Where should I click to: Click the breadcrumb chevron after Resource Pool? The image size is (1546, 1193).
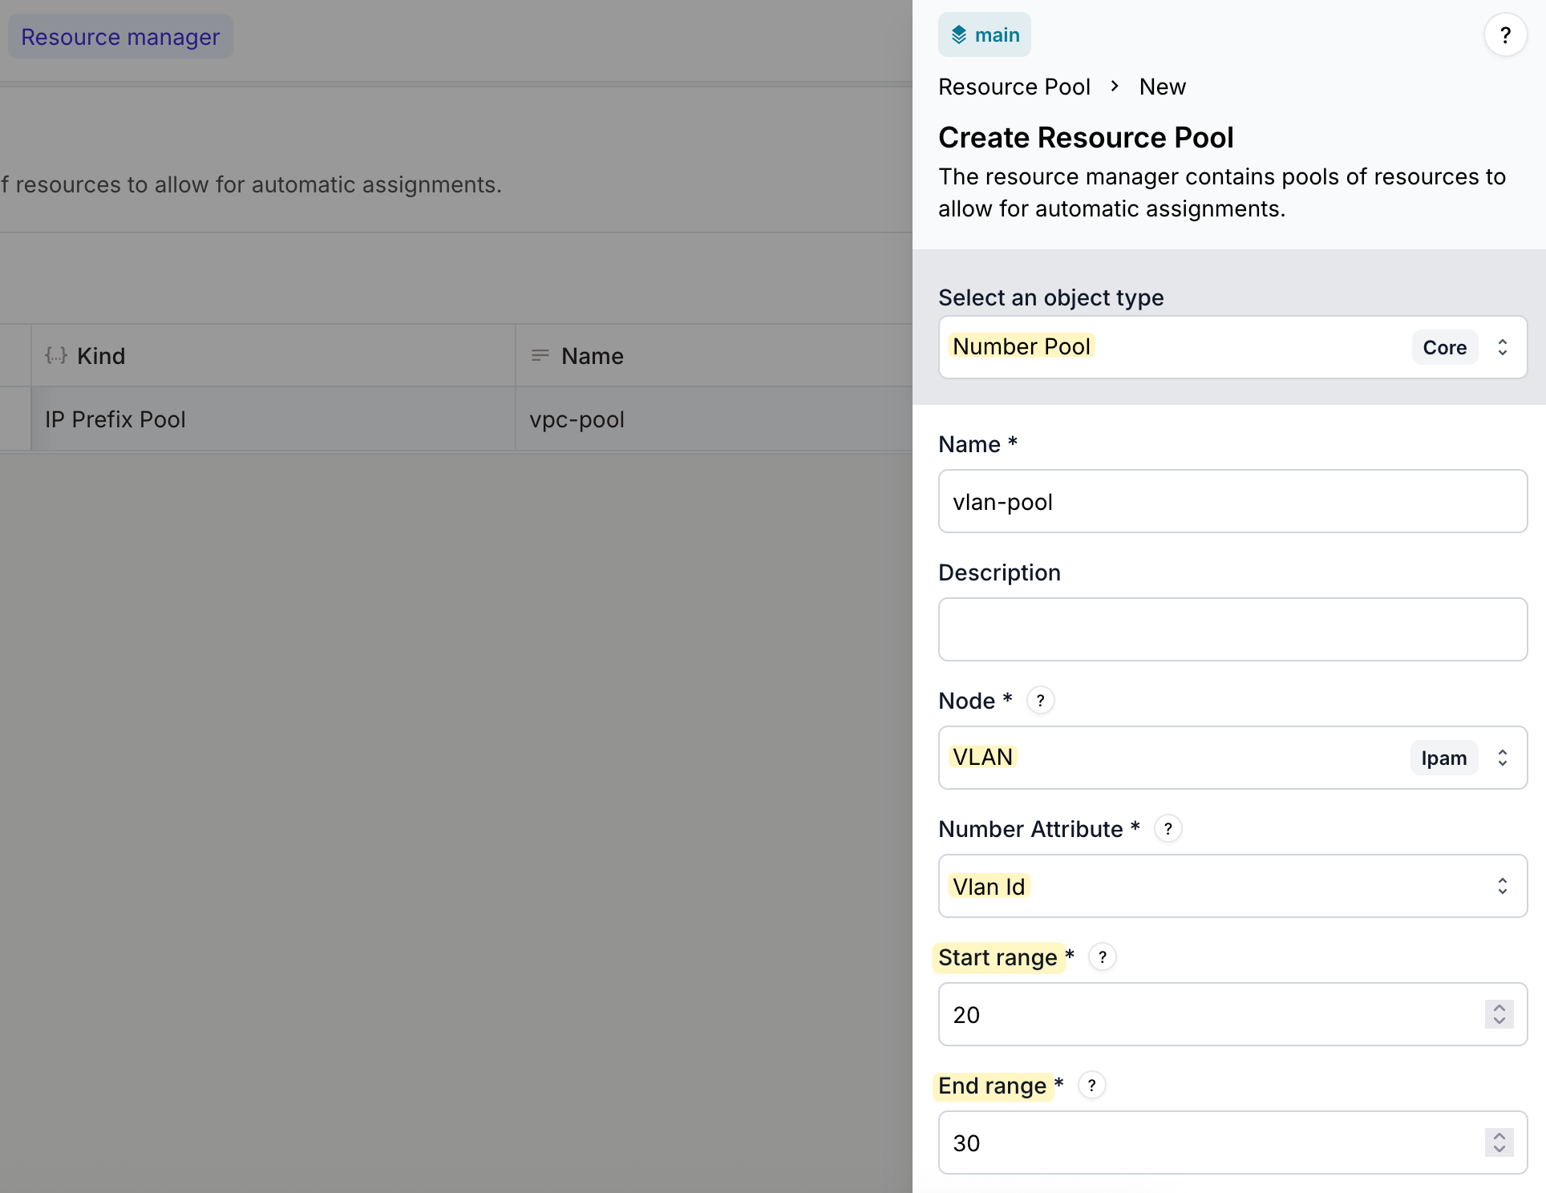1115,87
